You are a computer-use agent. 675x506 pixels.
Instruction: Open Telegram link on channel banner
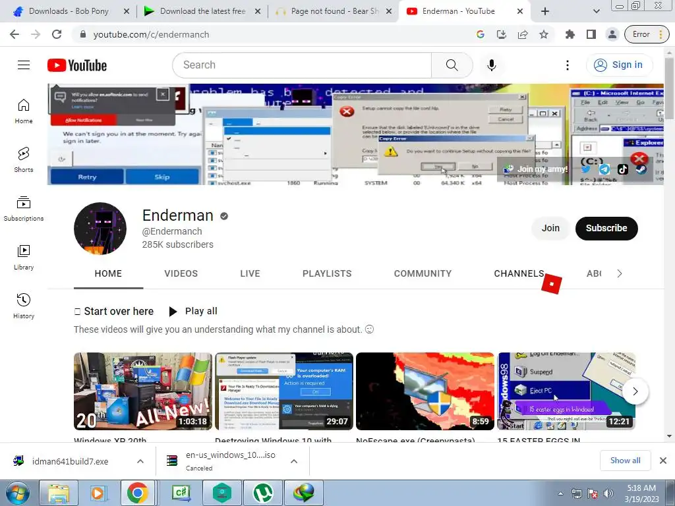(604, 169)
